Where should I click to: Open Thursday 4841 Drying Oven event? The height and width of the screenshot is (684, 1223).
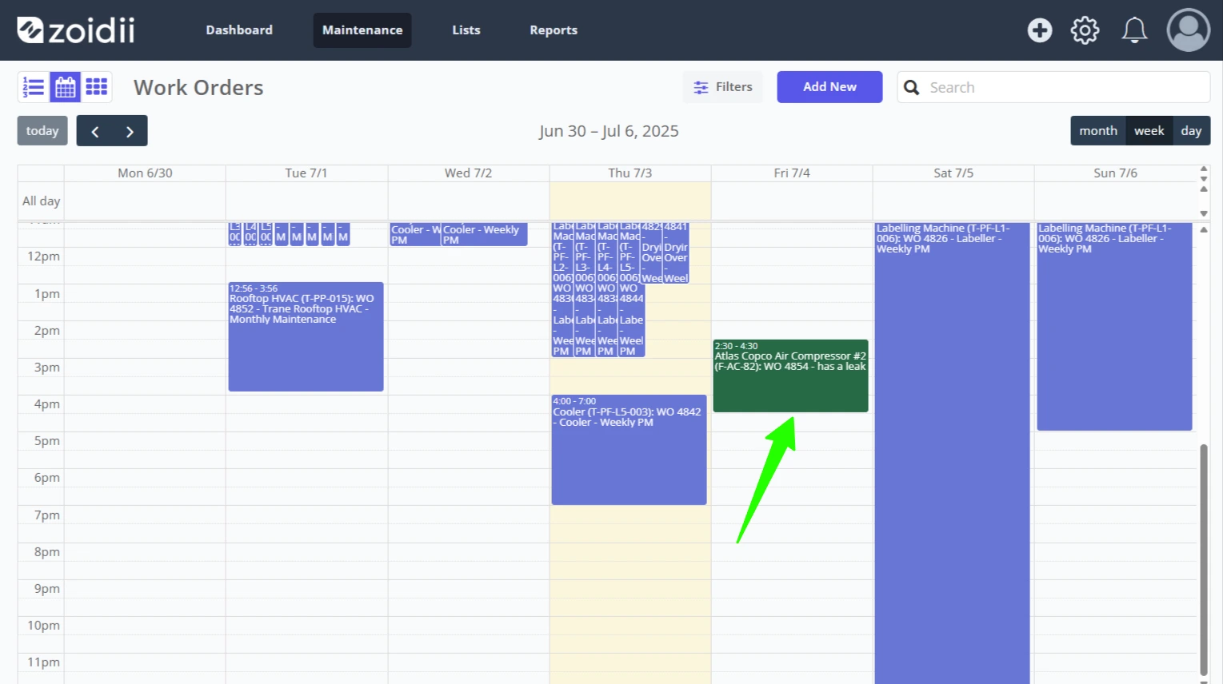tap(676, 253)
